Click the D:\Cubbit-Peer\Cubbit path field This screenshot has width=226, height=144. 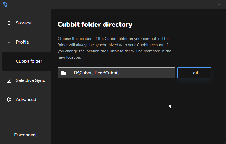[x=122, y=73]
